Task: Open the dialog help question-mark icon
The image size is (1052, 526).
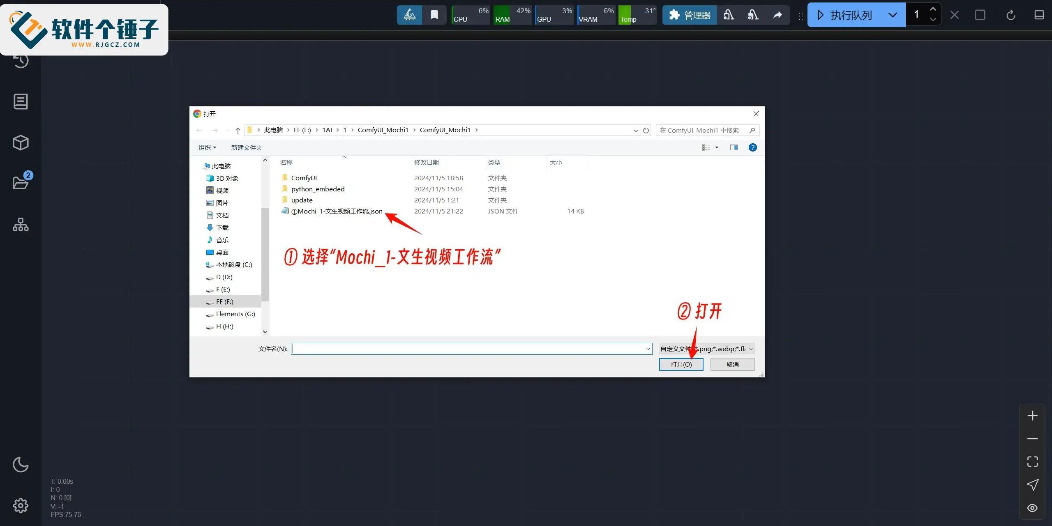Action: 753,148
